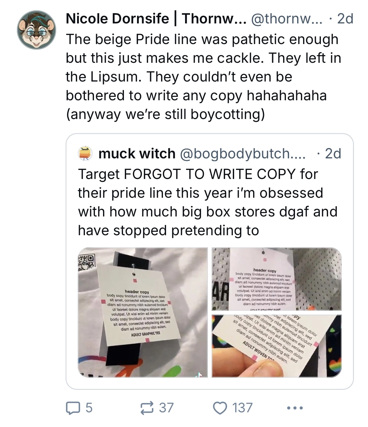View the 5 replies count
This screenshot has width=368, height=427.
[89, 408]
